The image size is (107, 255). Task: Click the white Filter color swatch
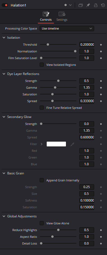(x=56, y=144)
